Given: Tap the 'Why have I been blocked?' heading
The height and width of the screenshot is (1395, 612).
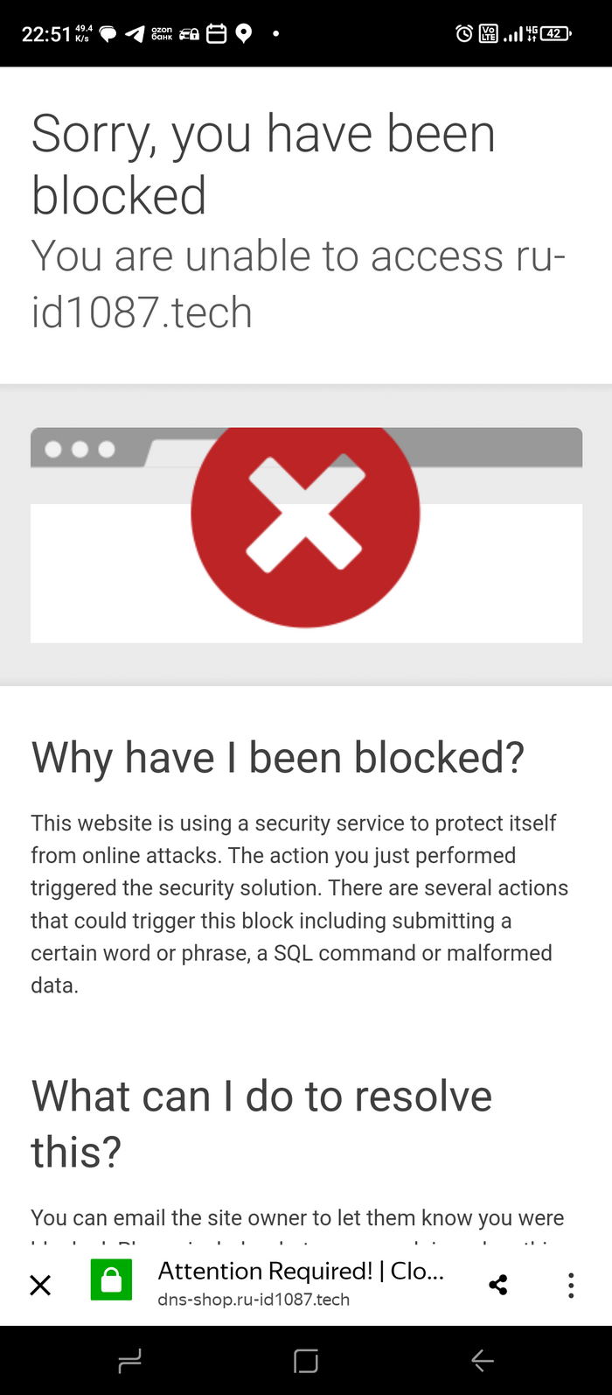Looking at the screenshot, I should click(278, 758).
